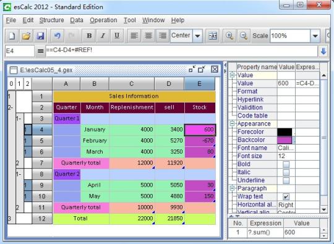This screenshot has width=334, height=244.
Task: Select the Sales Information title cell
Action: 134,96
